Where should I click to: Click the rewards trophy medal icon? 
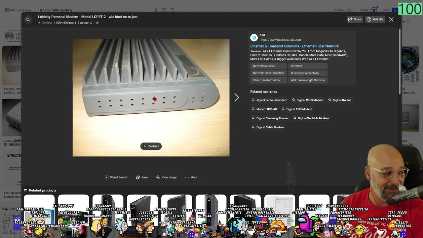click(x=374, y=10)
